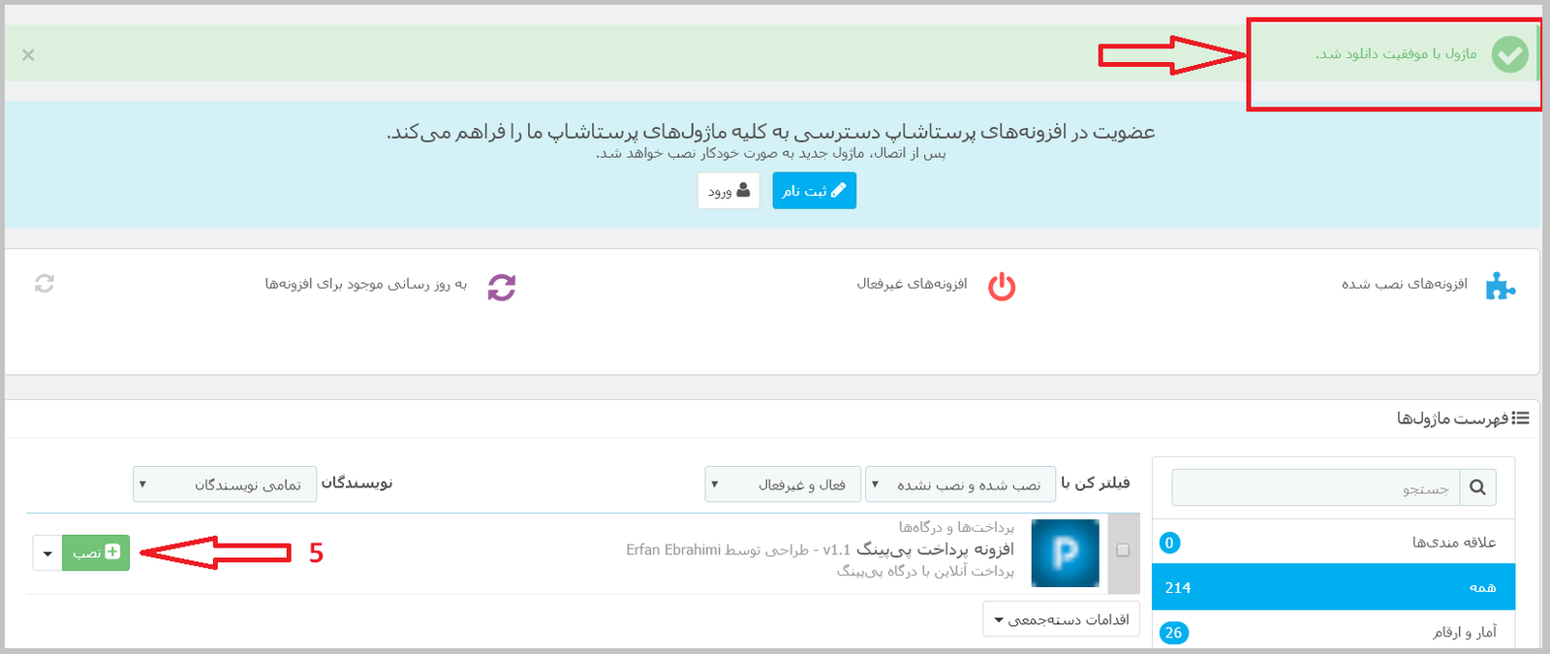Click the Pay.ping module logo thumbnail
The width and height of the screenshot is (1550, 654).
click(1065, 553)
